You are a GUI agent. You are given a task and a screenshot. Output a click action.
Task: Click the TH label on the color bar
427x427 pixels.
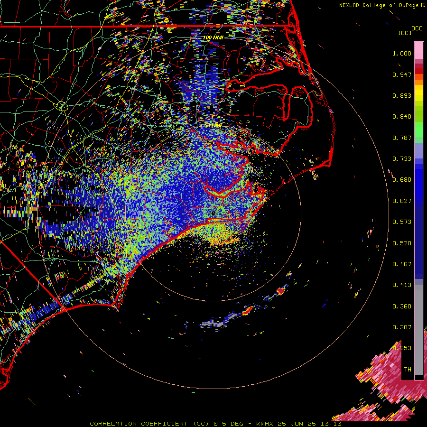(x=408, y=370)
